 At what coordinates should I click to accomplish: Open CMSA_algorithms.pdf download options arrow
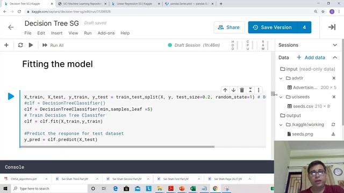point(46,179)
